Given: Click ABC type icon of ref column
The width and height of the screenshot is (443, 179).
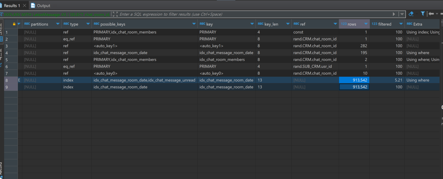Looking at the screenshot, I should tap(296, 24).
